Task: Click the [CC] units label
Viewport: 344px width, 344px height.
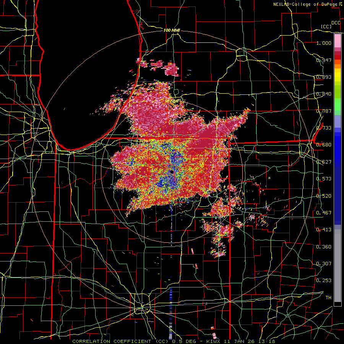Action: click(326, 26)
